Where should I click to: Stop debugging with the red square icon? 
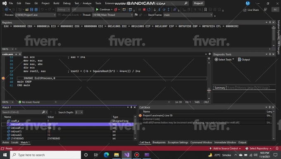(x=144, y=10)
